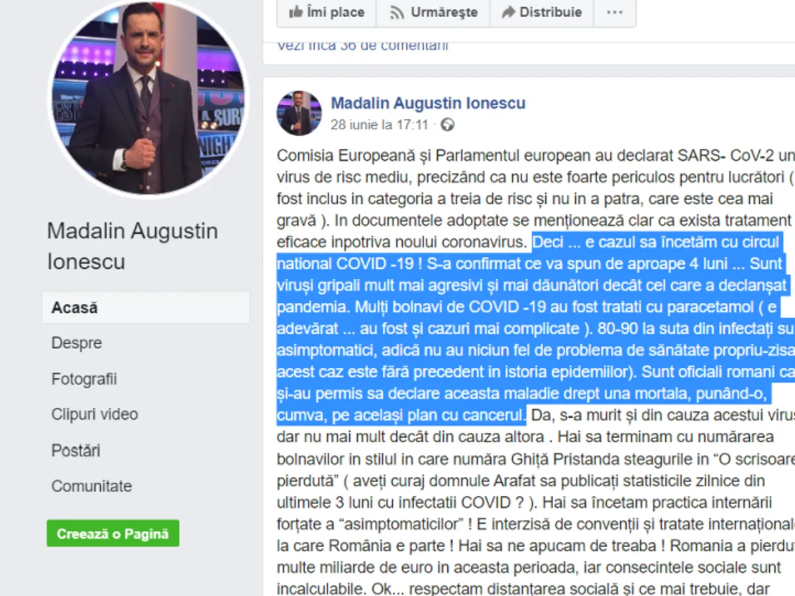Screen dimensions: 795x596
Task: Go to the Fotografii section
Action: click(84, 379)
